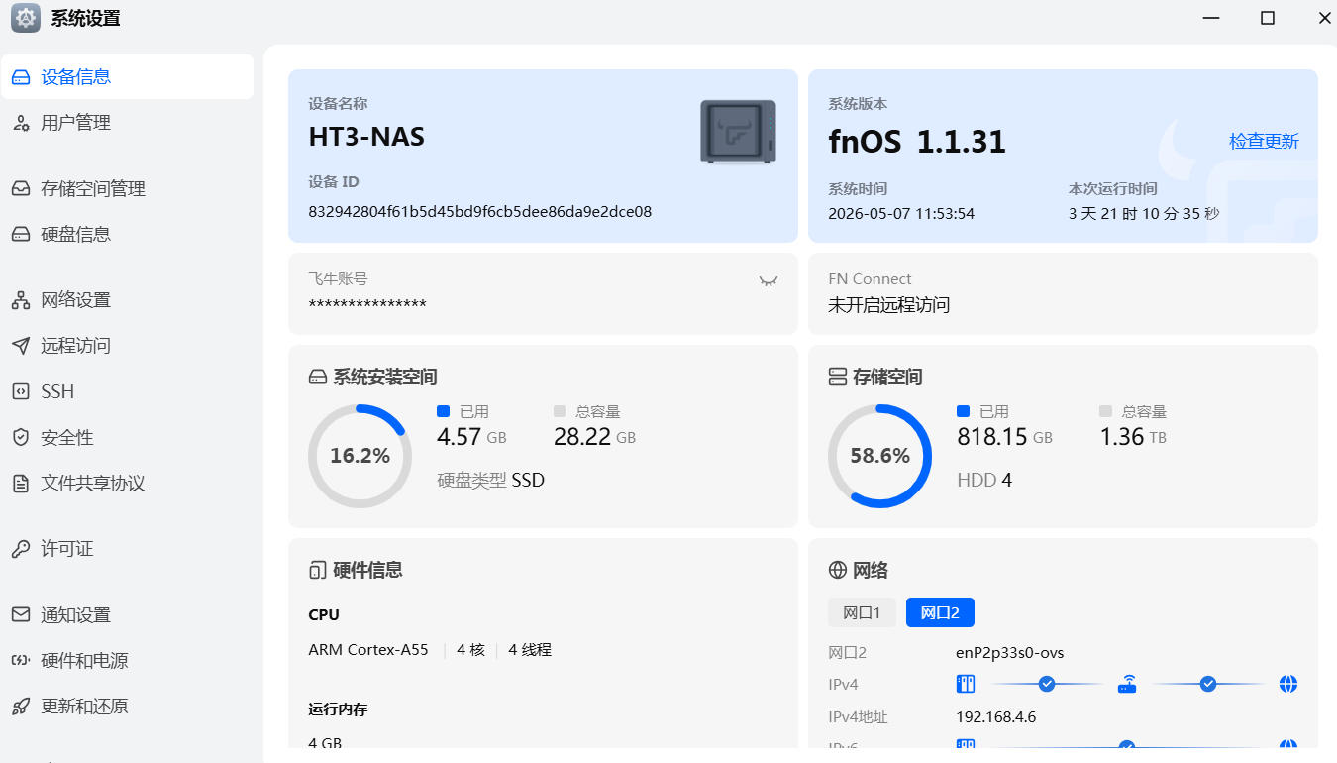Open 许可证 page
This screenshot has height=763, width=1337.
click(127, 549)
